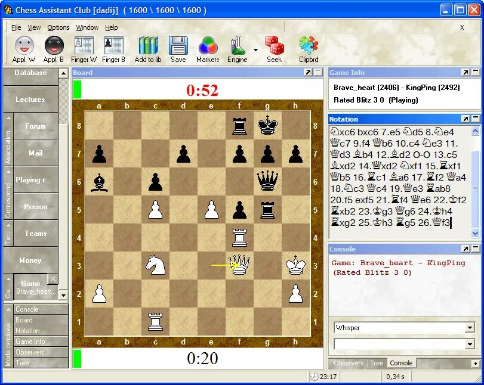Click the white queen on f3

[239, 266]
